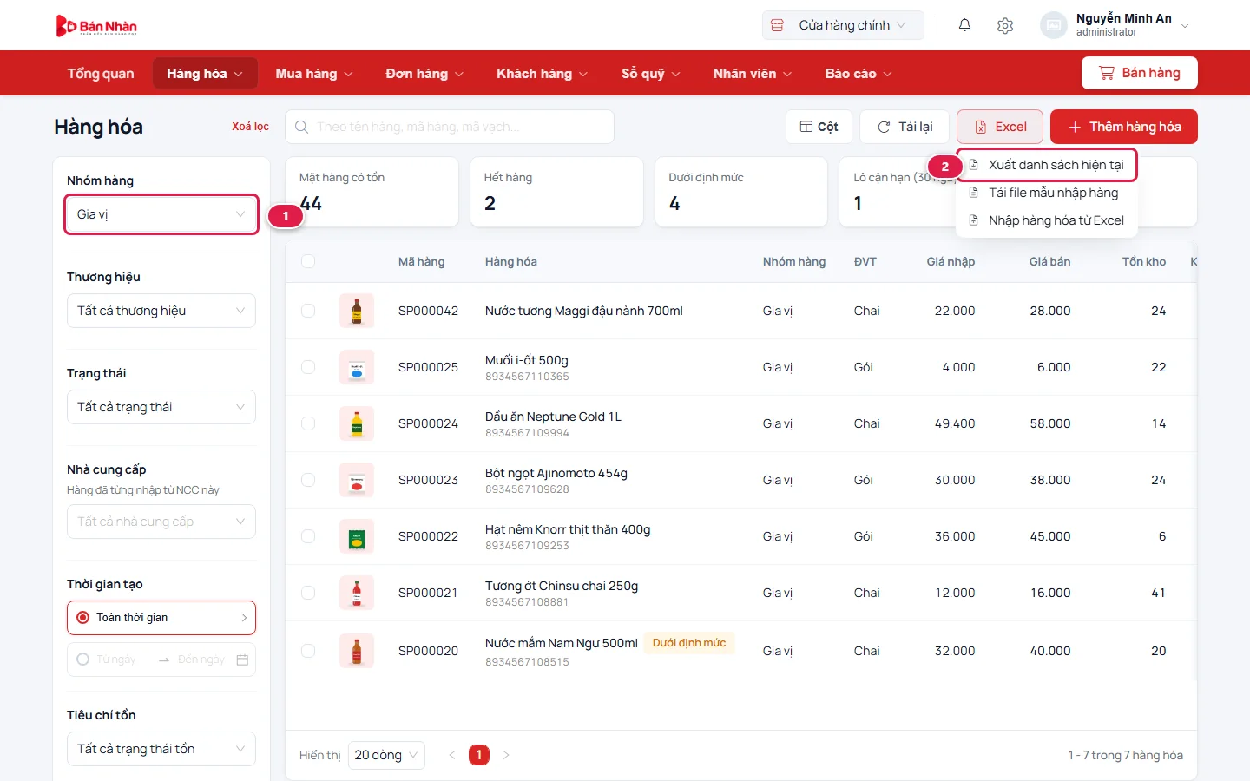This screenshot has width=1250, height=781.
Task: Open Hạt nêm Knorr product thumbnail
Action: click(357, 536)
